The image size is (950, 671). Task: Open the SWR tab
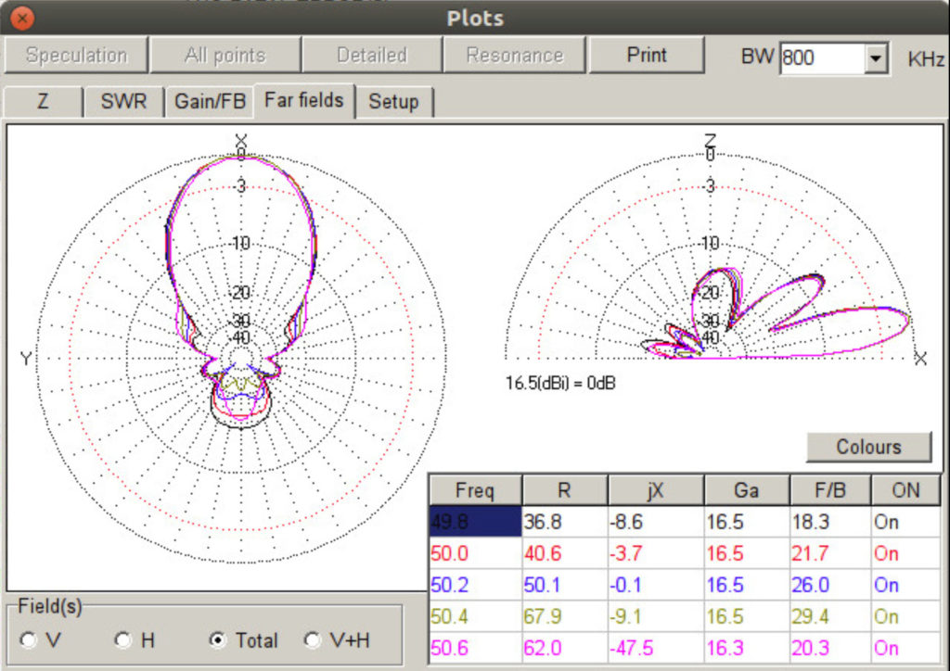click(123, 102)
